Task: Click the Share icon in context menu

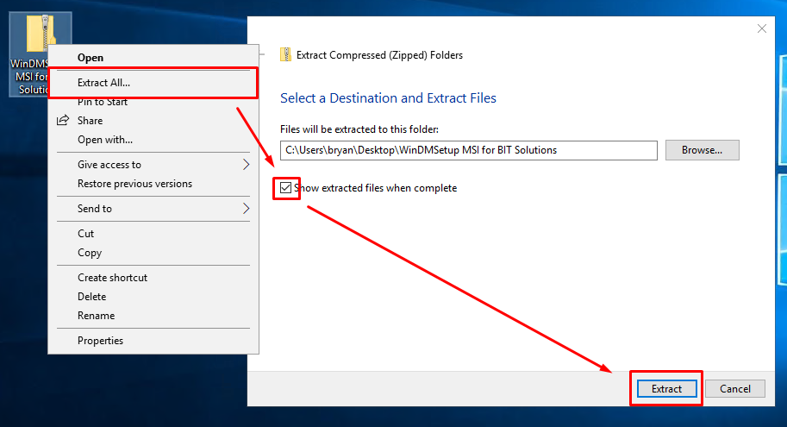Action: [x=62, y=121]
